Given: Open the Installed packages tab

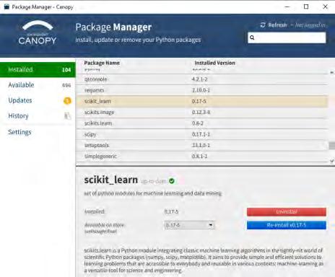Looking at the screenshot, I should (x=38, y=70).
